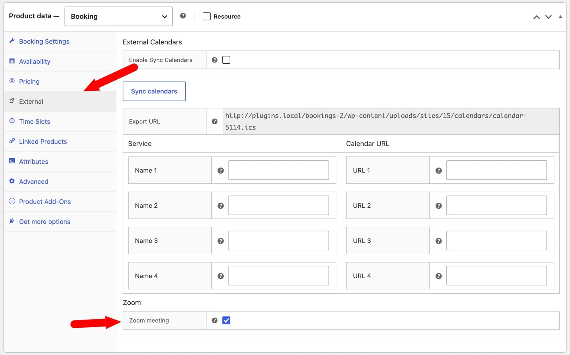Image resolution: width=570 pixels, height=355 pixels.
Task: Click the help icon next to product type dropdown
Action: (183, 16)
